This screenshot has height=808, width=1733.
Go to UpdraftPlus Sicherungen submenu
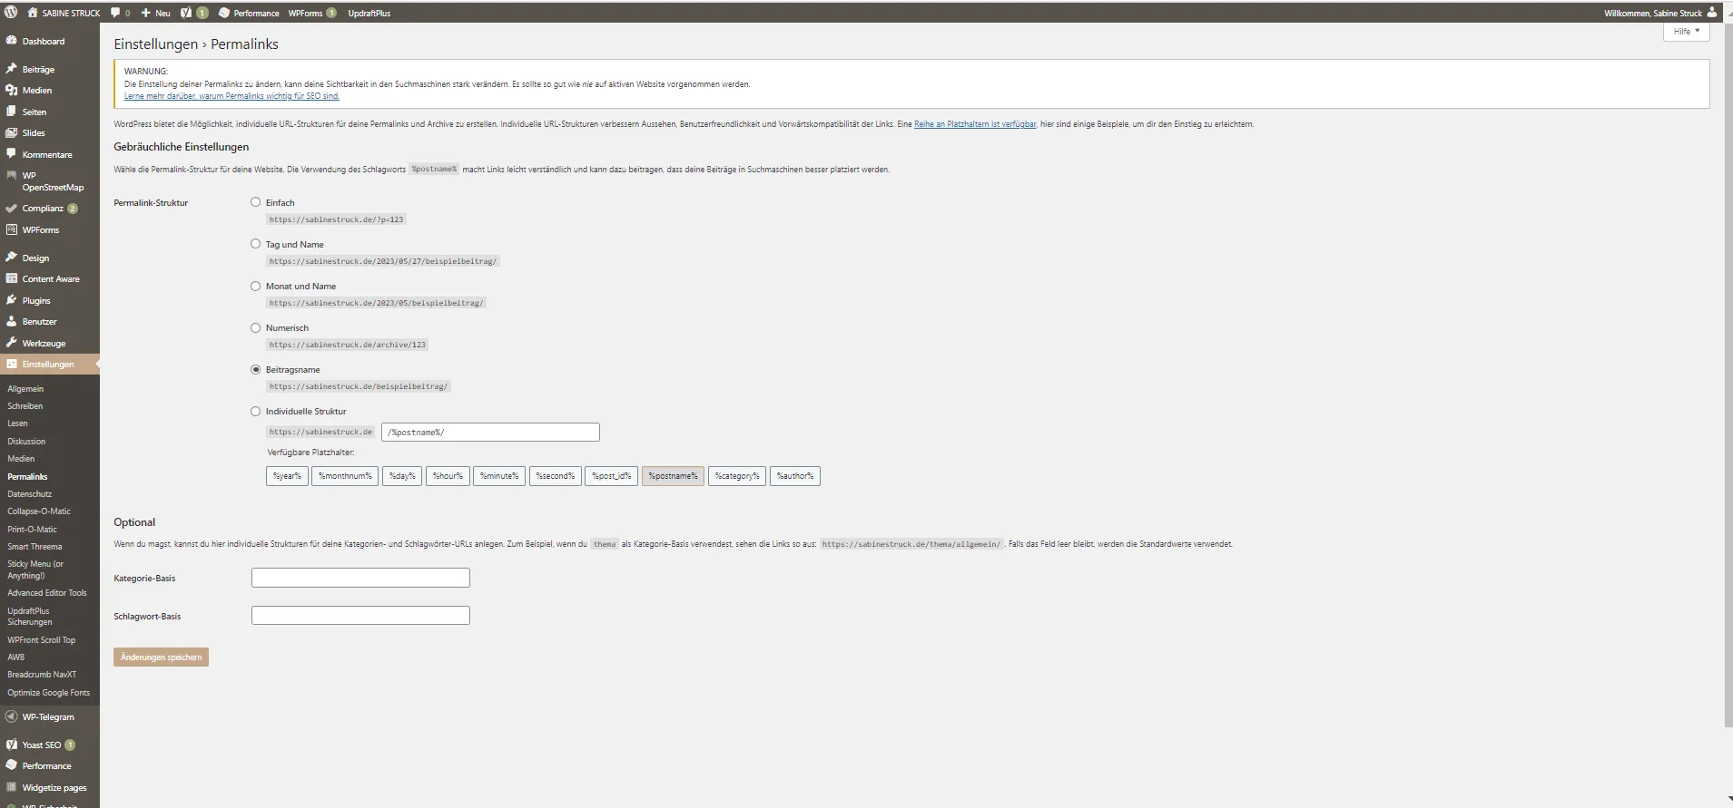pyautogui.click(x=30, y=617)
